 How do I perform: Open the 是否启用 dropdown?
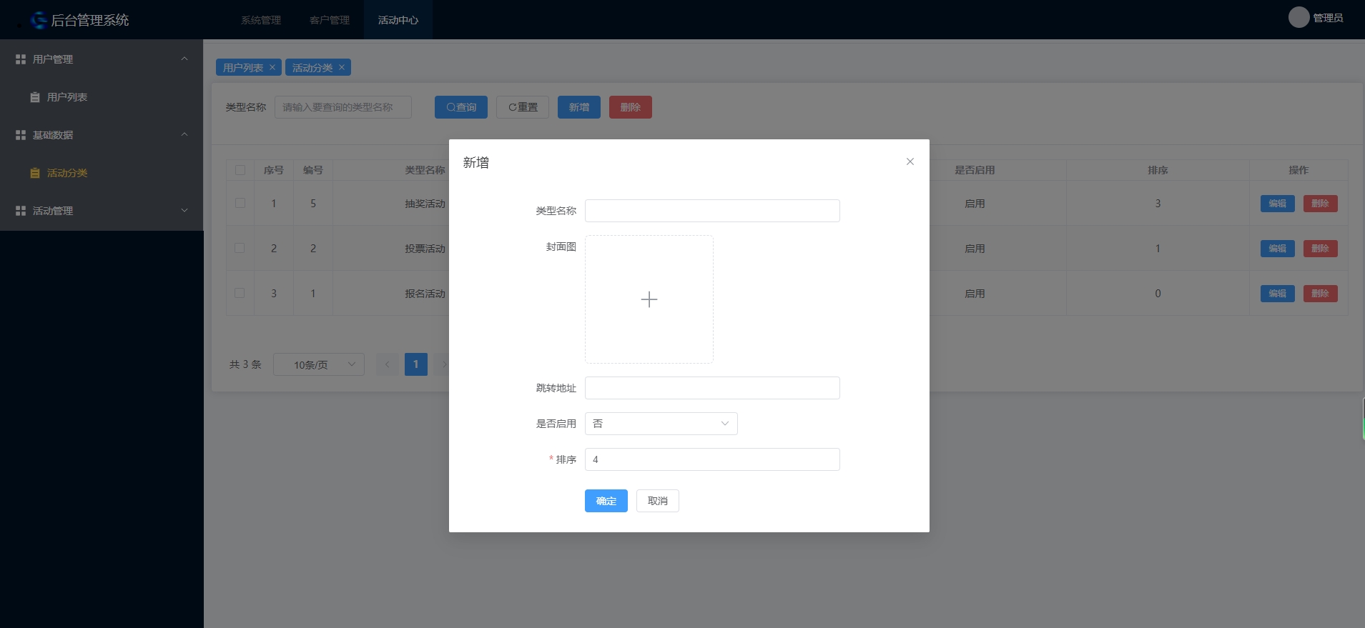(661, 424)
